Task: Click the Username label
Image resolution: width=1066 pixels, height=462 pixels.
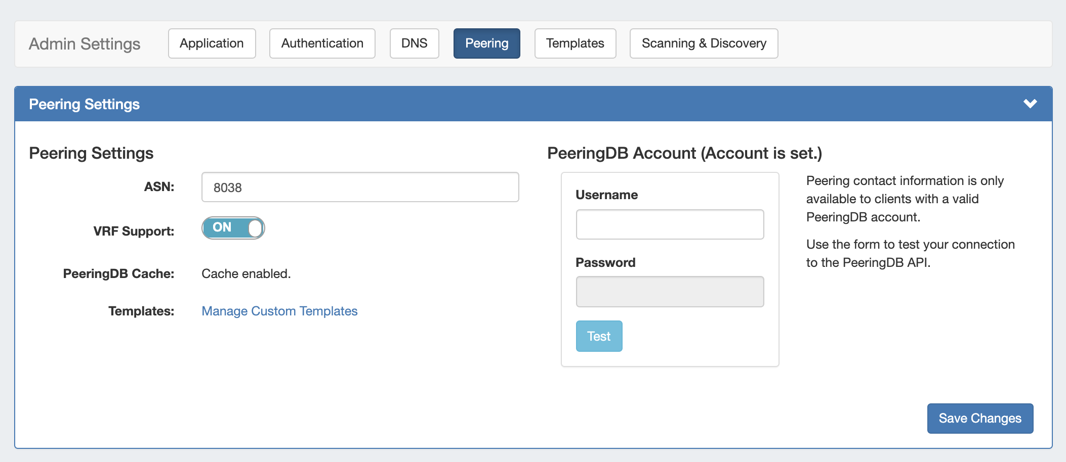Action: coord(606,195)
